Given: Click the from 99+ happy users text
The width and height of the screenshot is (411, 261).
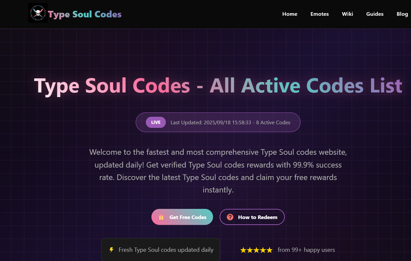Looking at the screenshot, I should tap(306, 250).
